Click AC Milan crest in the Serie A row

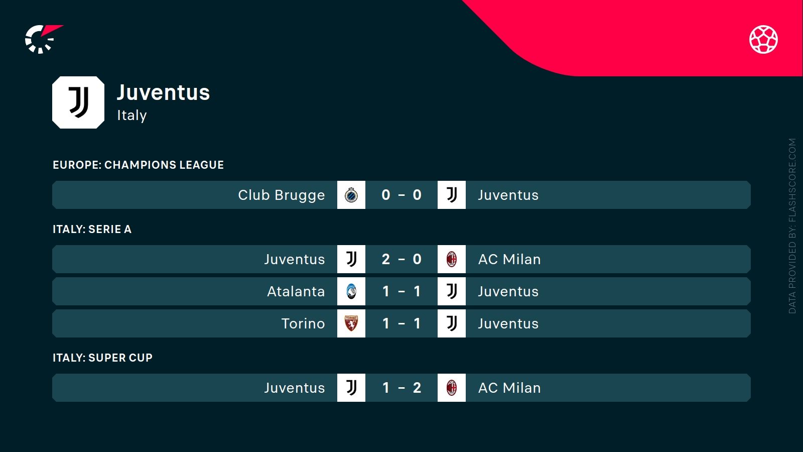pos(452,259)
